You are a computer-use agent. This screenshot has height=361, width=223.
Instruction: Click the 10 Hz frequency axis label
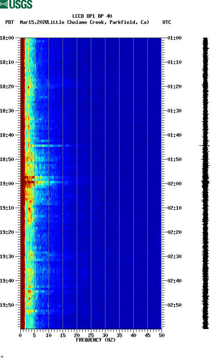click(48, 336)
